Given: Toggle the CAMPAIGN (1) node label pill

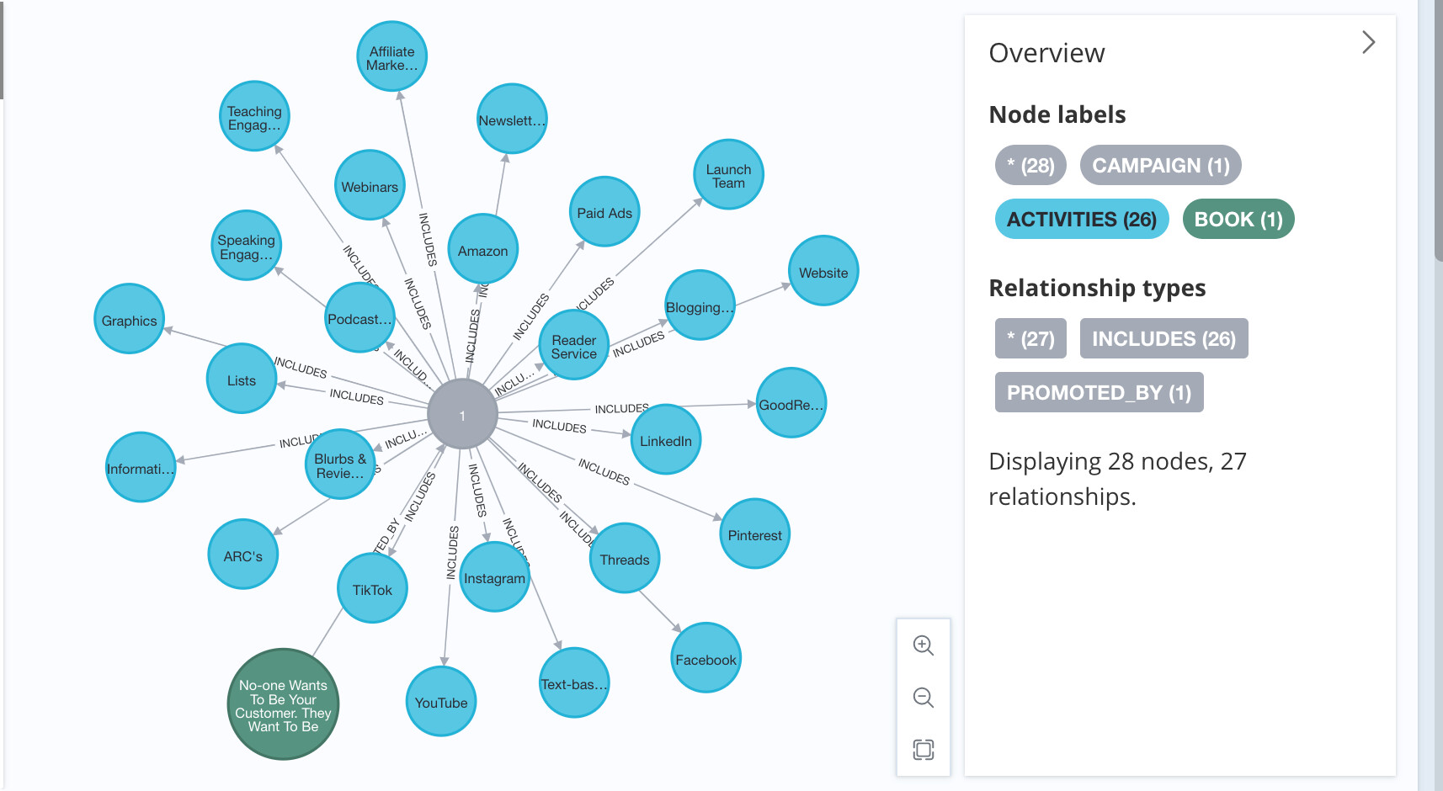Looking at the screenshot, I should (1160, 165).
